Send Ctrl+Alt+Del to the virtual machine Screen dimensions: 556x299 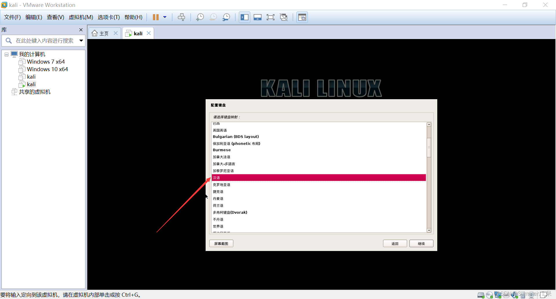pos(182,17)
